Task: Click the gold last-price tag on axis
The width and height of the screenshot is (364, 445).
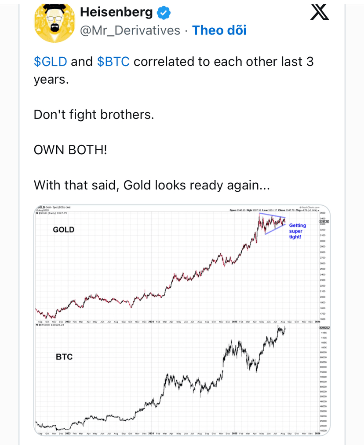Action: (x=324, y=221)
